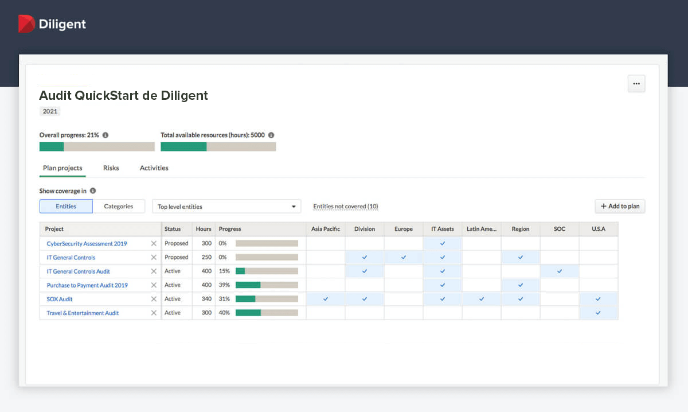Click the Asia Pacific column header
The height and width of the screenshot is (412, 688).
click(x=326, y=229)
